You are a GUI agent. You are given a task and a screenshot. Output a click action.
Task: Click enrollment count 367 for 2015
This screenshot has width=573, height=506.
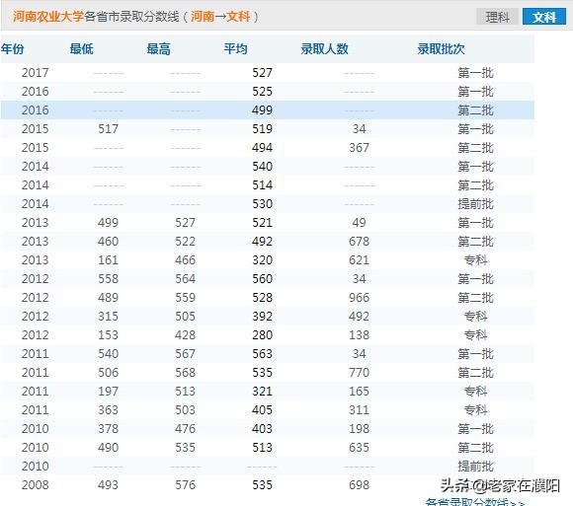click(x=360, y=148)
